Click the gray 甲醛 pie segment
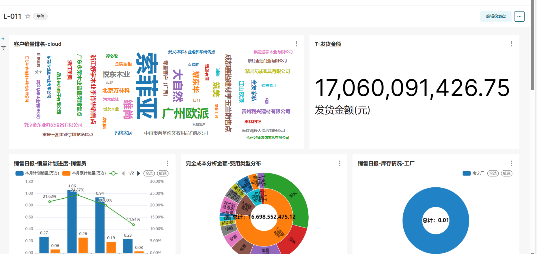Viewport: 537px width, 254px height. tap(229, 229)
